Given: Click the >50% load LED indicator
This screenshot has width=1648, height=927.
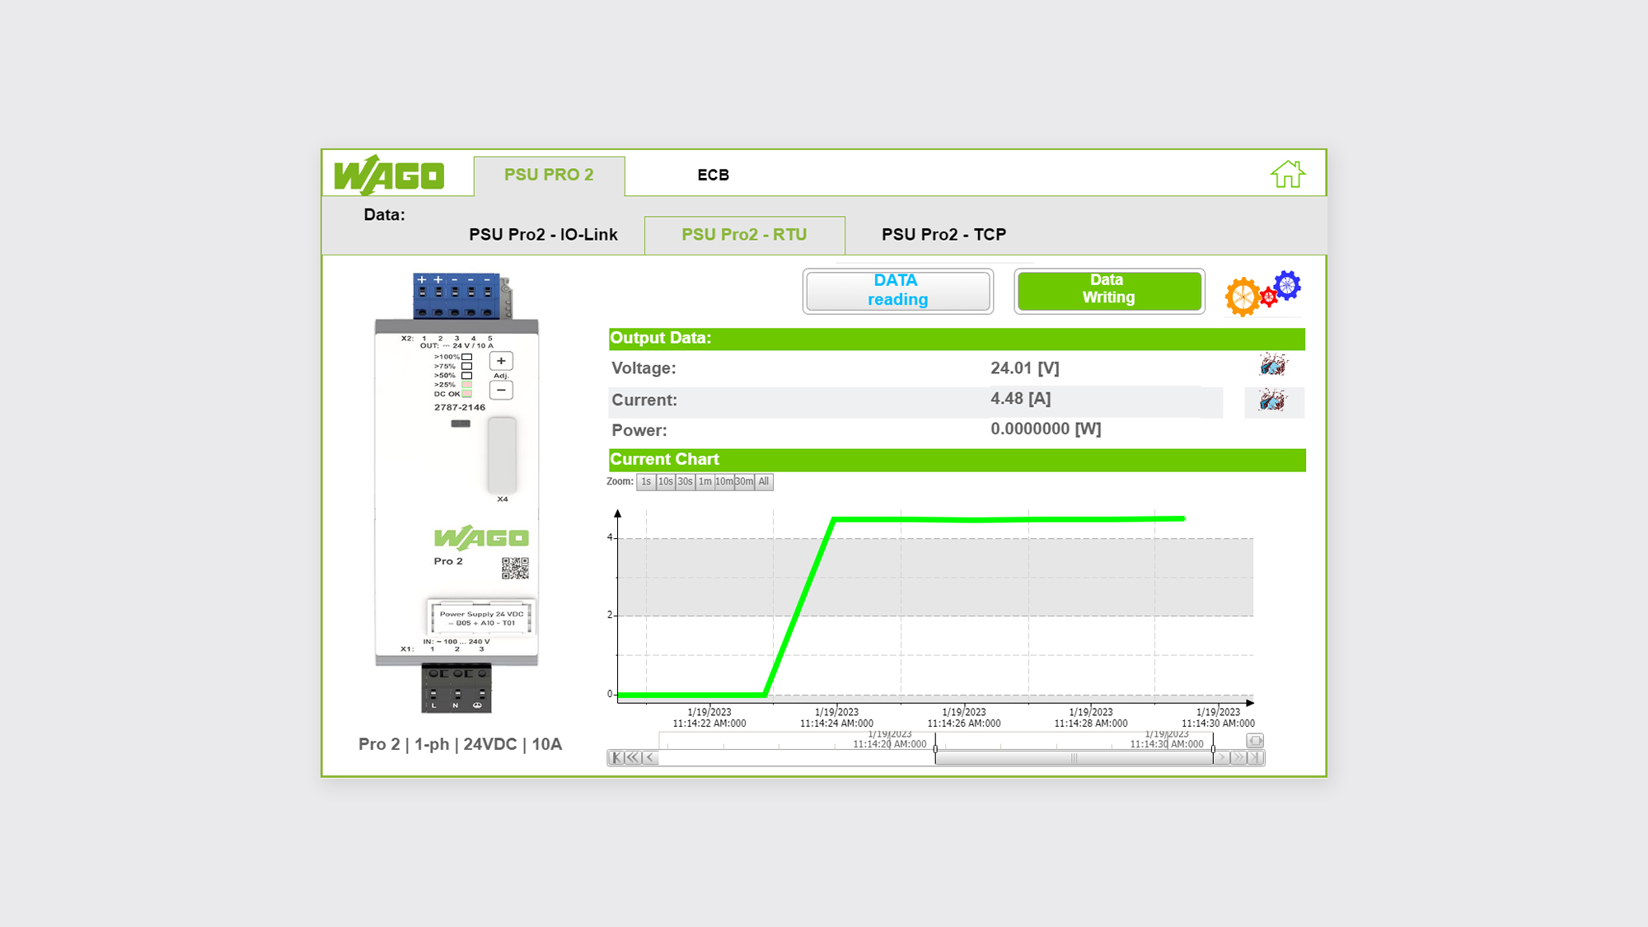Looking at the screenshot, I should pyautogui.click(x=467, y=375).
